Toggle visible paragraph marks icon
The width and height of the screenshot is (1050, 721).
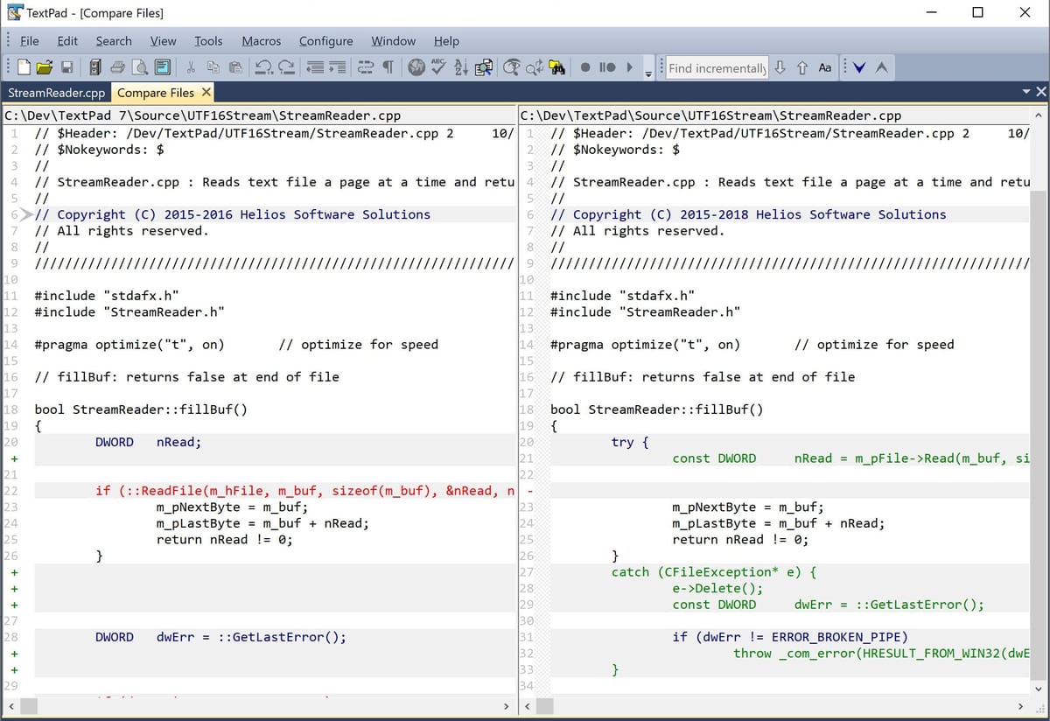pyautogui.click(x=388, y=67)
